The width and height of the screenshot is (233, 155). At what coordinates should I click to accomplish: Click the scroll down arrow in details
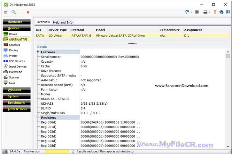coord(228,147)
